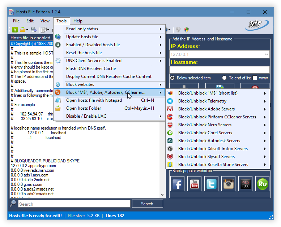Click the Slysoft fox icon
Image resolution: width=281 pixels, height=227 pixels.
coord(170,157)
